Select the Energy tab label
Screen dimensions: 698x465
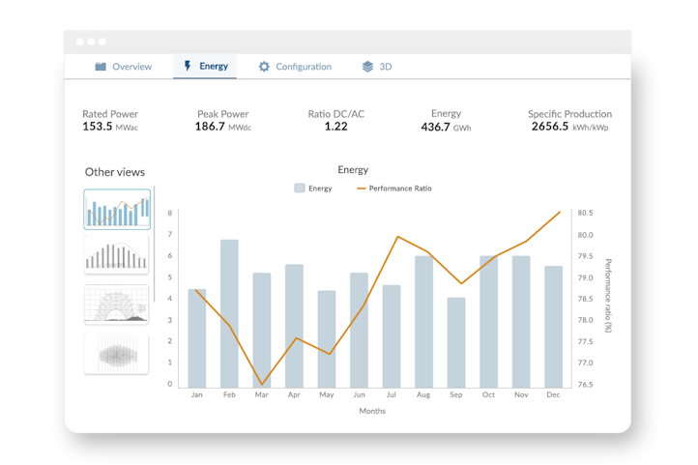tap(214, 66)
